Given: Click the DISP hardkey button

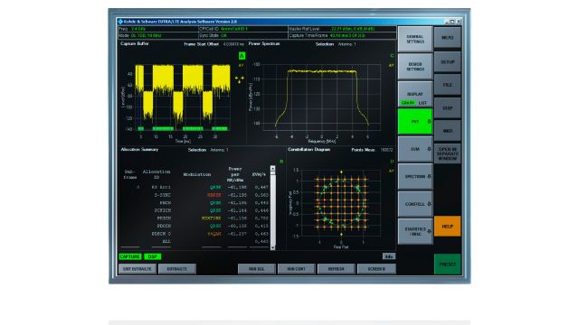Looking at the screenshot, I should (x=448, y=108).
